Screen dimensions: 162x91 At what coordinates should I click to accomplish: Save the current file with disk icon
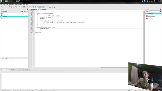click(14, 7)
